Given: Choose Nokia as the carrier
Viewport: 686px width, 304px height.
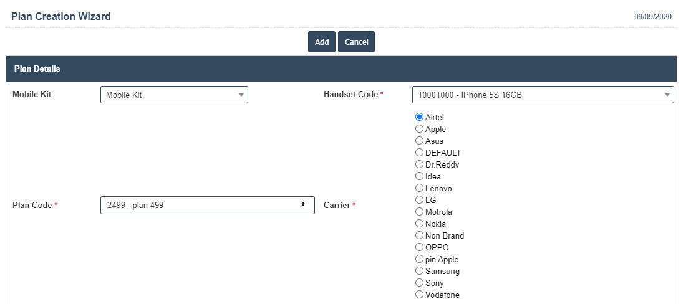Looking at the screenshot, I should [x=420, y=224].
